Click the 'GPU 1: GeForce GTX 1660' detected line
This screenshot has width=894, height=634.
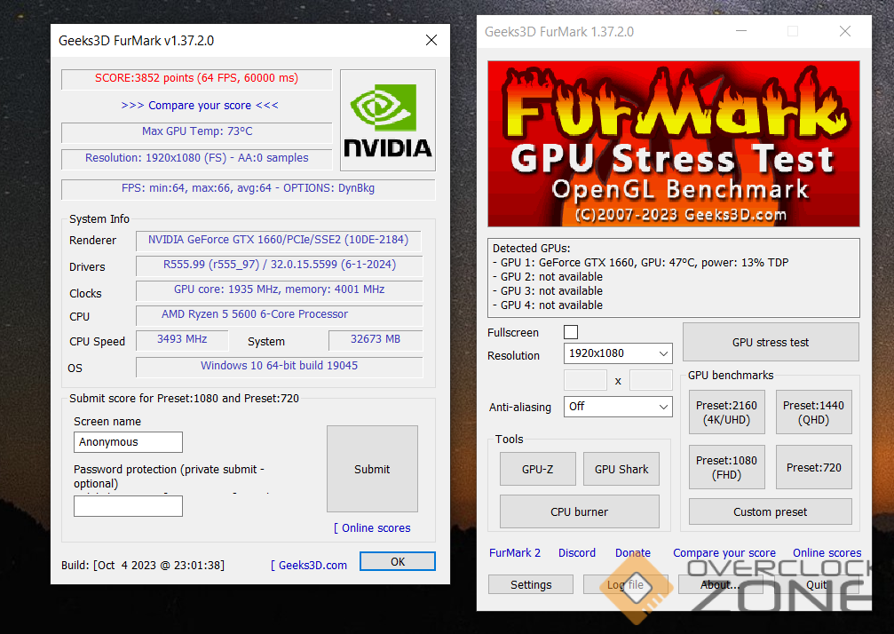(640, 263)
